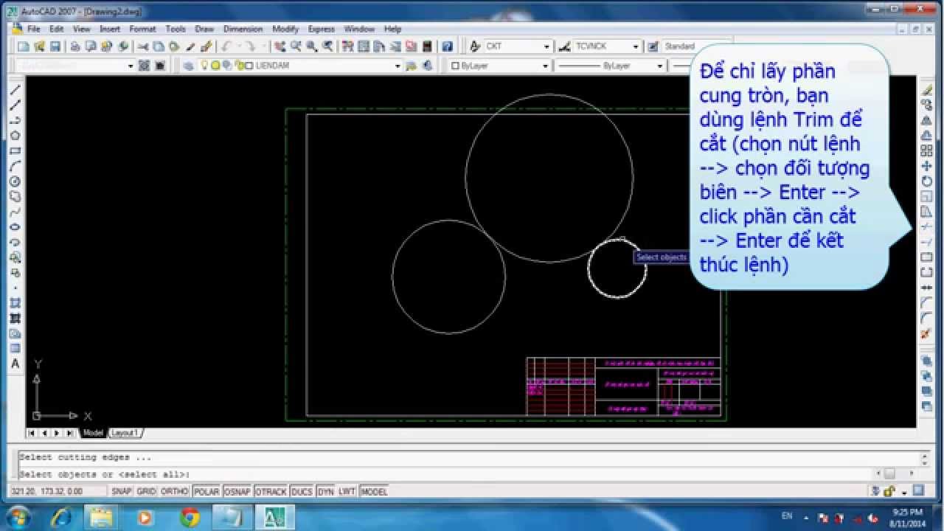Open File Explorer from the taskbar

coord(103,518)
